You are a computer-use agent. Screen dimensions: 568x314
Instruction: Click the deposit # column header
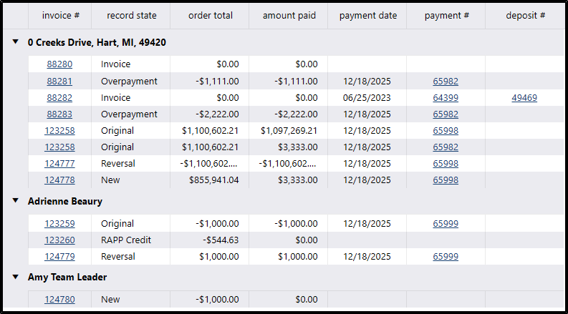[525, 16]
